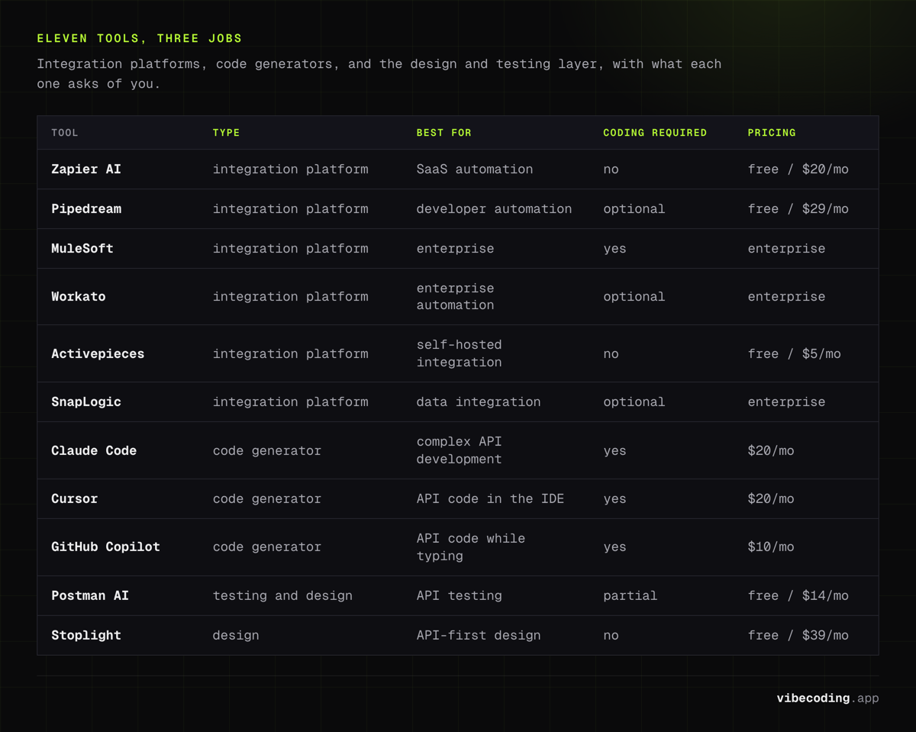Click 'free / $39/mo' Stoplight pricing
The width and height of the screenshot is (916, 732).
click(798, 636)
